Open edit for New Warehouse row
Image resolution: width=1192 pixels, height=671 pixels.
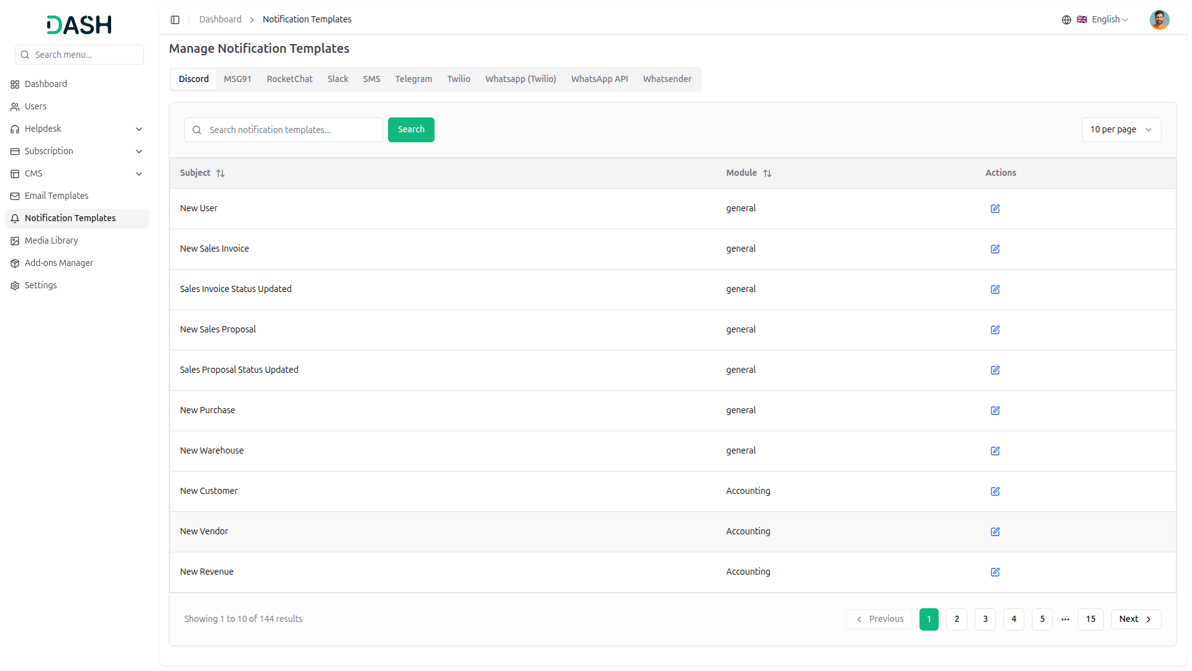995,451
